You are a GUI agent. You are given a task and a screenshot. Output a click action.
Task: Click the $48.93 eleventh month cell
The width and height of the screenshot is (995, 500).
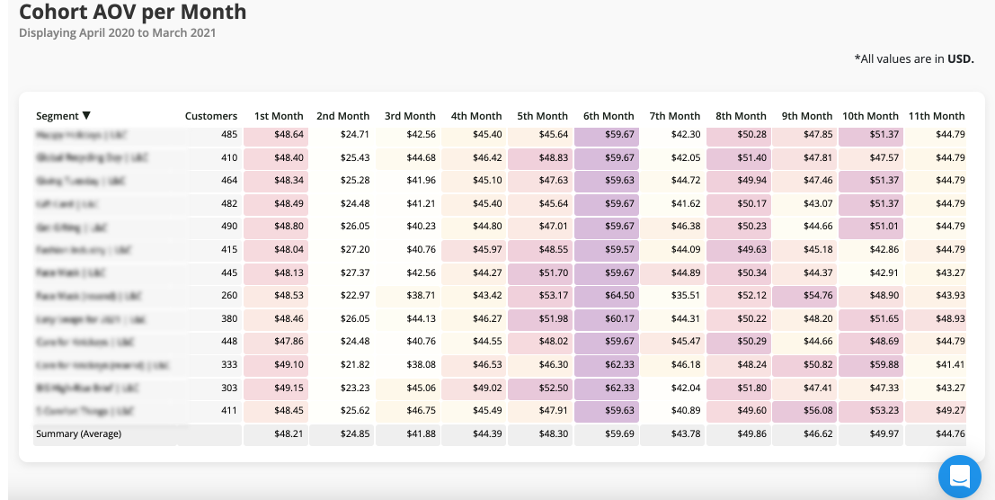point(936,319)
